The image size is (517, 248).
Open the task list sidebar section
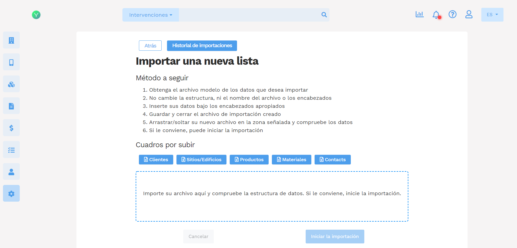pos(11,149)
